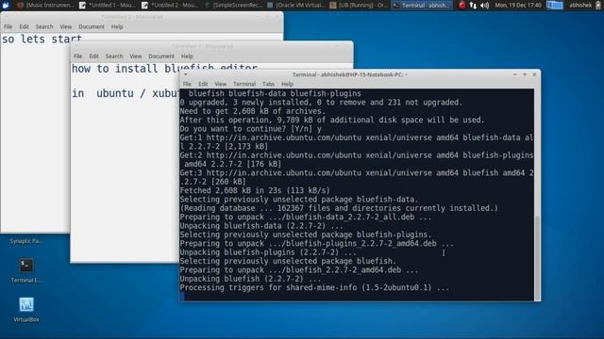
Task: Click the Terminal window title bar
Action: [x=349, y=74]
